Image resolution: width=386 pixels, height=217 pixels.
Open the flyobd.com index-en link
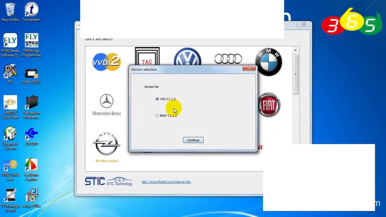pyautogui.click(x=166, y=182)
